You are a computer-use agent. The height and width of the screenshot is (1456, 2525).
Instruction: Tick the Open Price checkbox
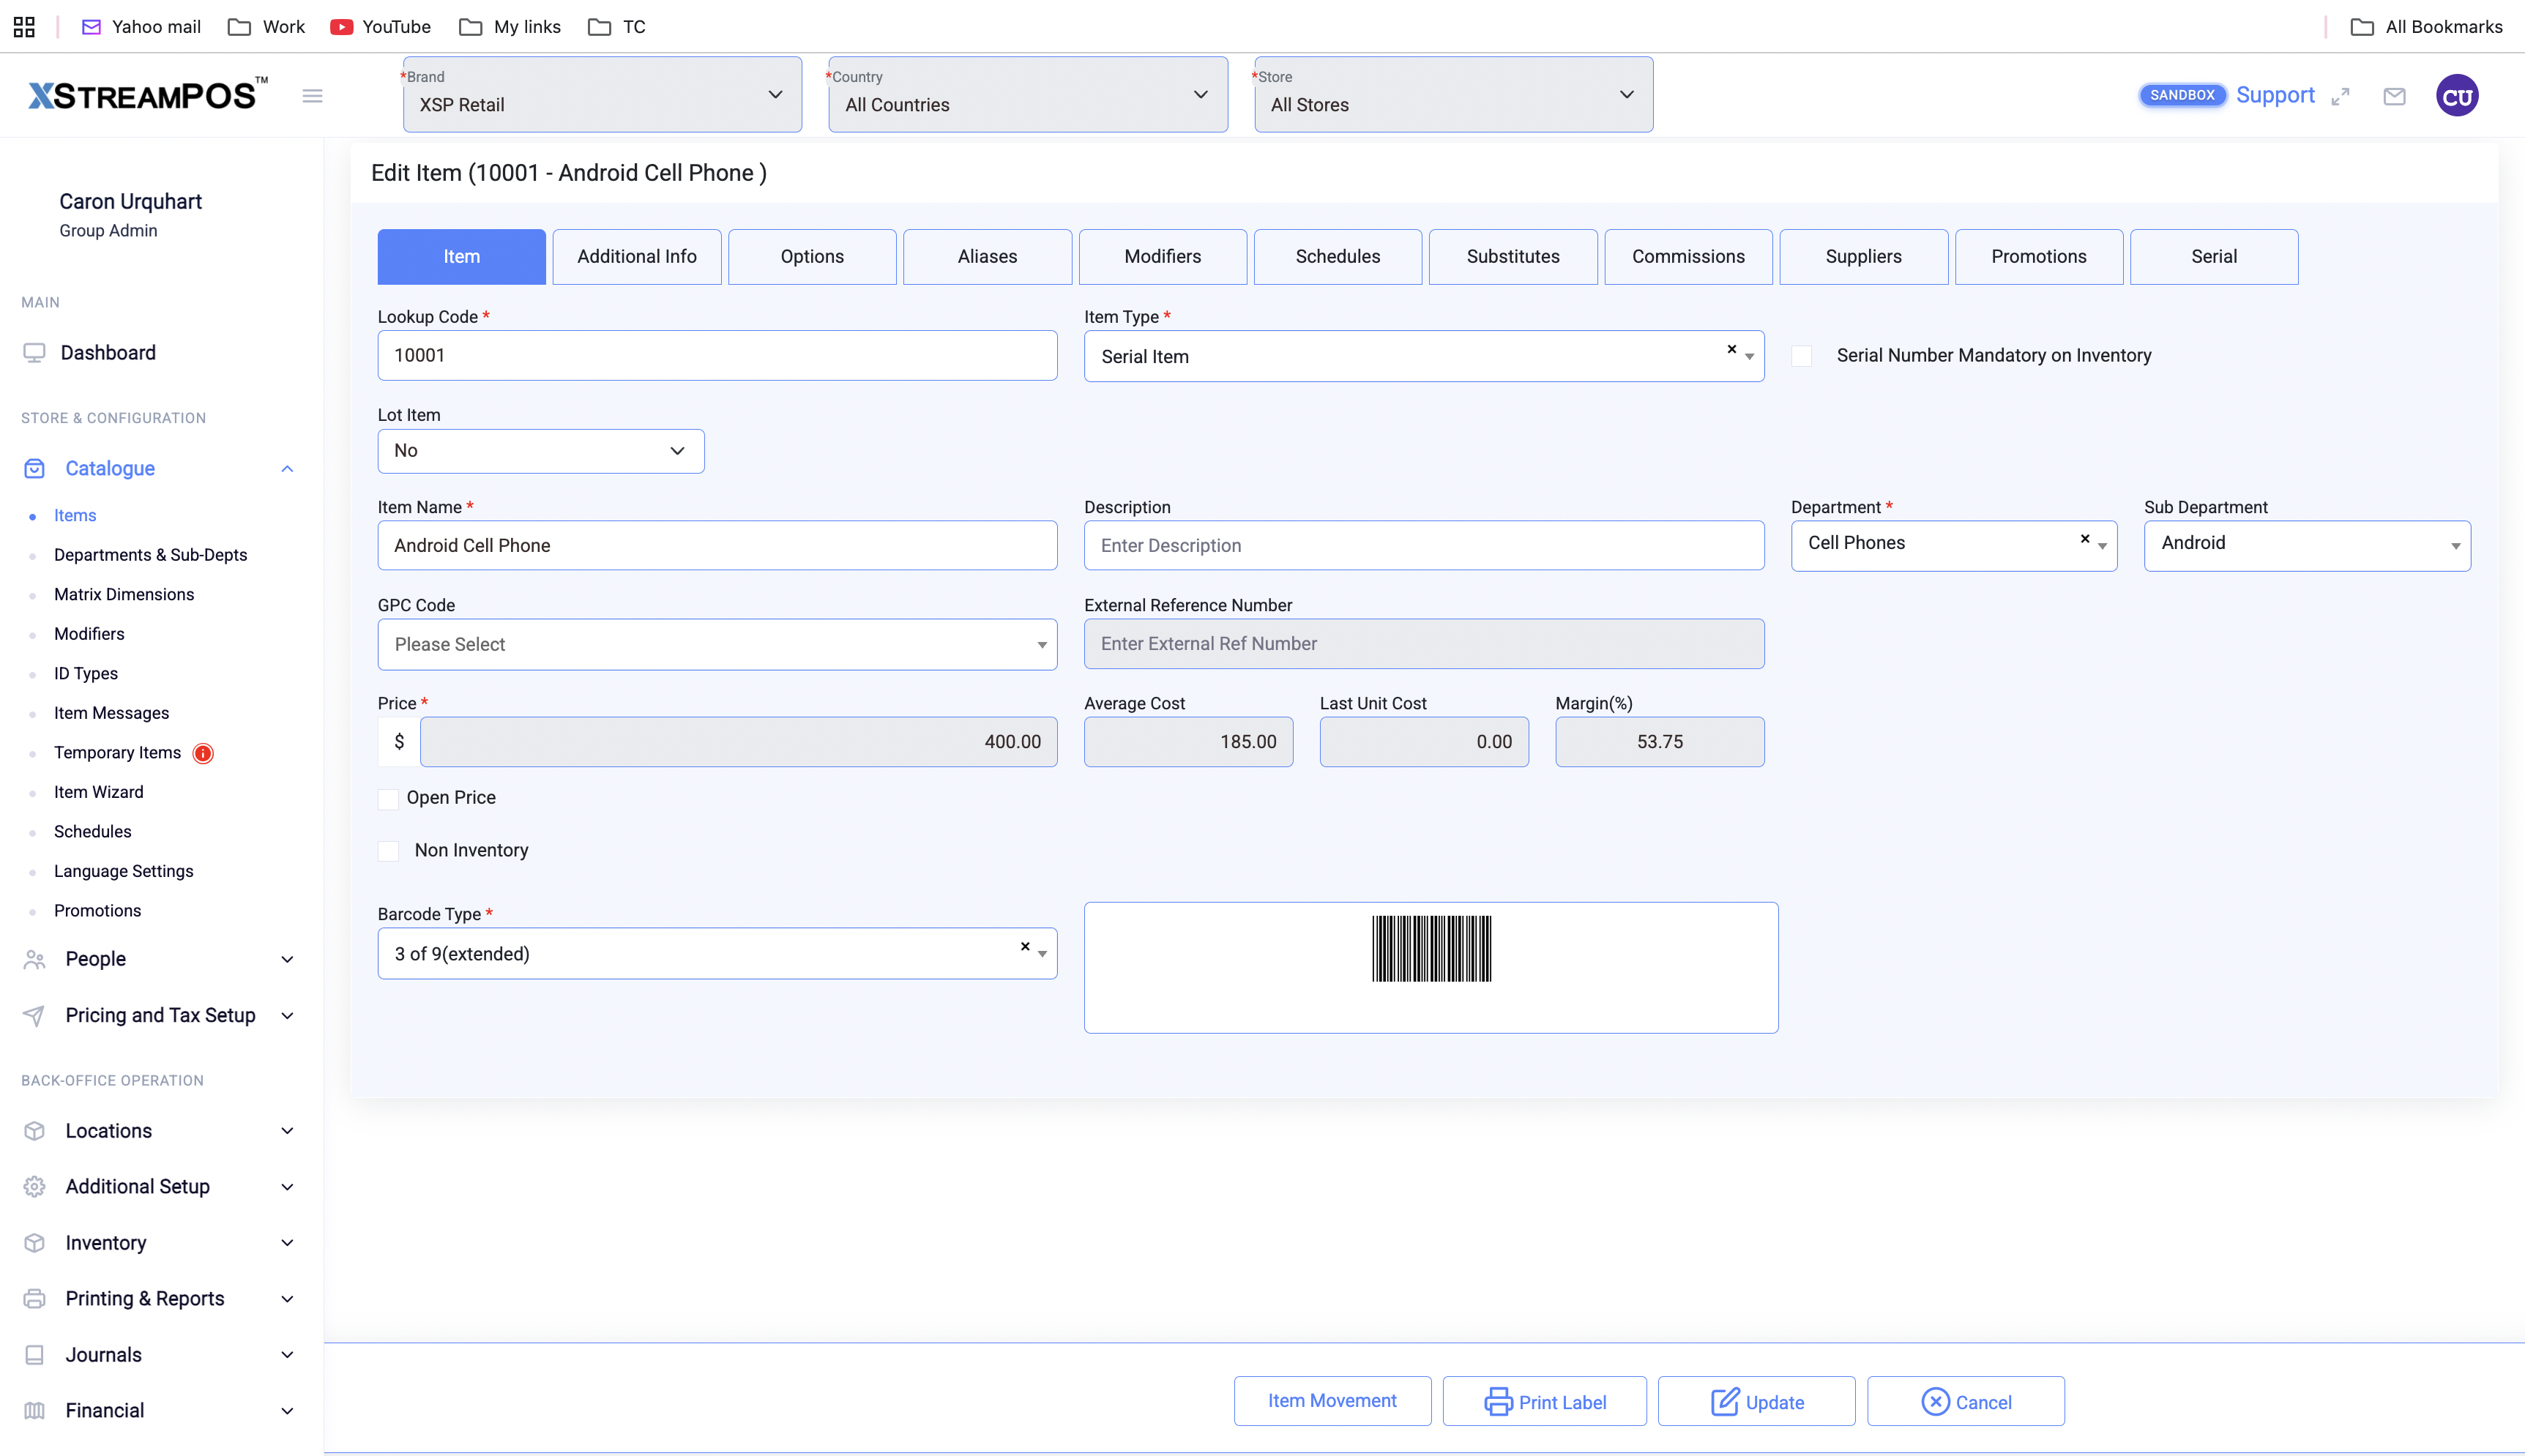click(x=388, y=799)
